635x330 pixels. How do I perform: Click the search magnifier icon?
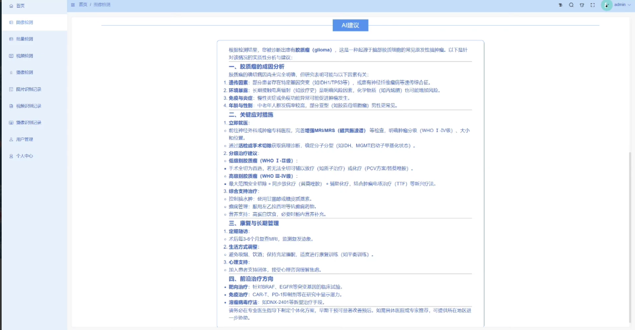pyautogui.click(x=571, y=5)
